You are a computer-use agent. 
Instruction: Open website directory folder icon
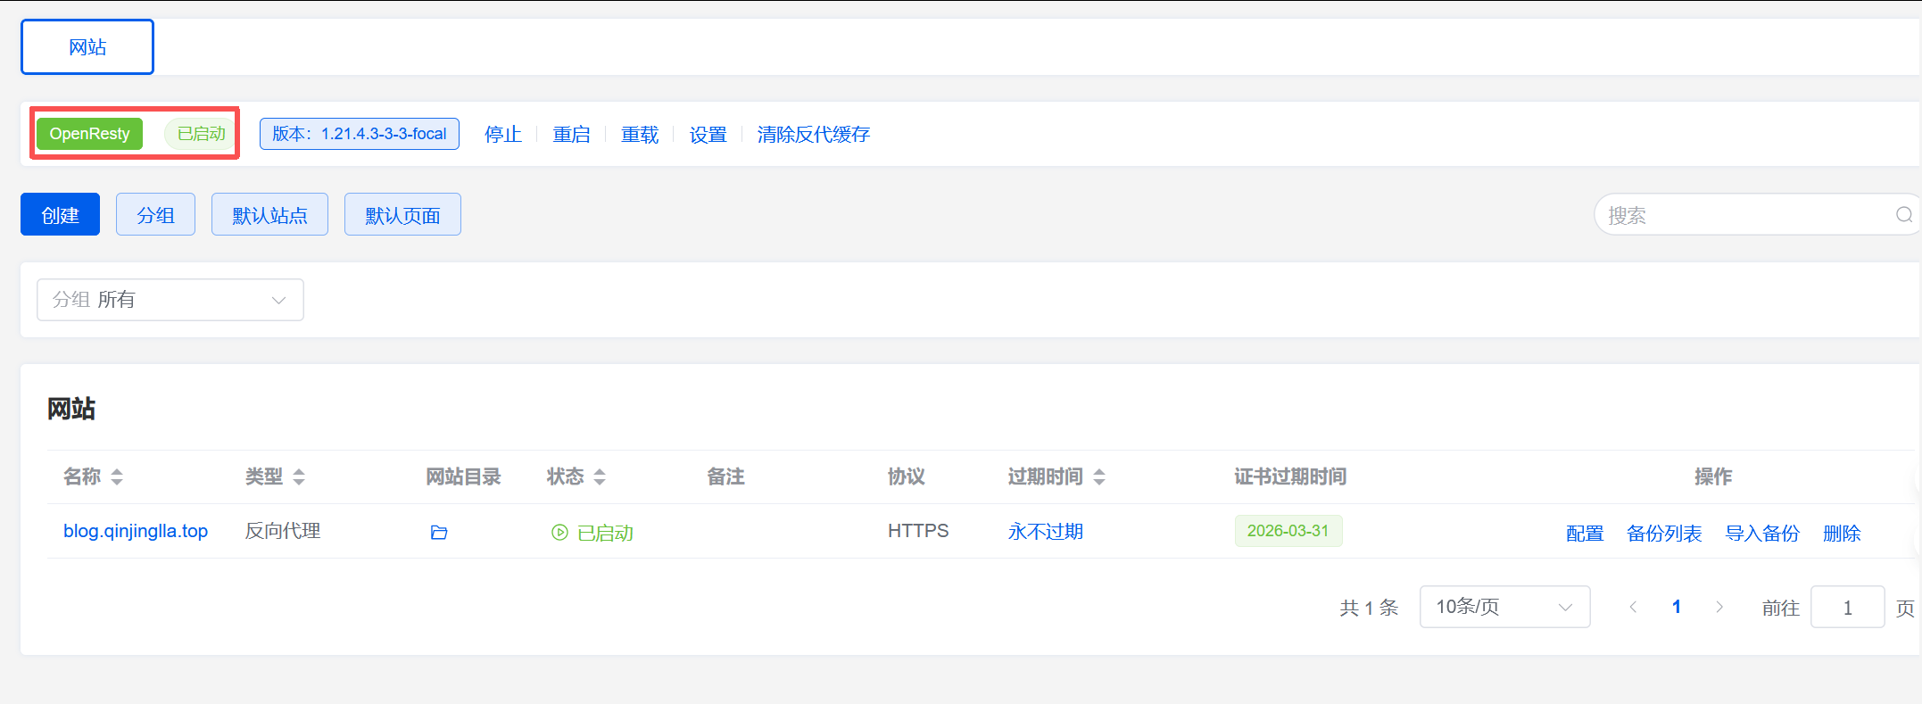click(x=438, y=533)
